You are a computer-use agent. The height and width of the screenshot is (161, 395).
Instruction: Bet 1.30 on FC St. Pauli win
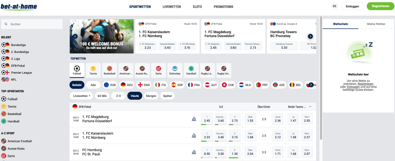tap(235, 152)
